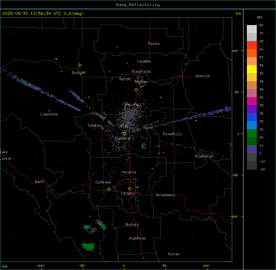Pick the royal blue 33-36 dBZ legend swatch

point(252,117)
